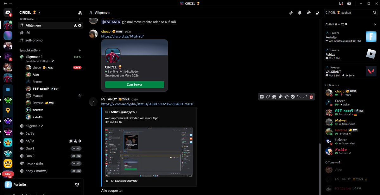Edit channel status pencil icon
This screenshot has height=195, width=380.
(x=53, y=61)
